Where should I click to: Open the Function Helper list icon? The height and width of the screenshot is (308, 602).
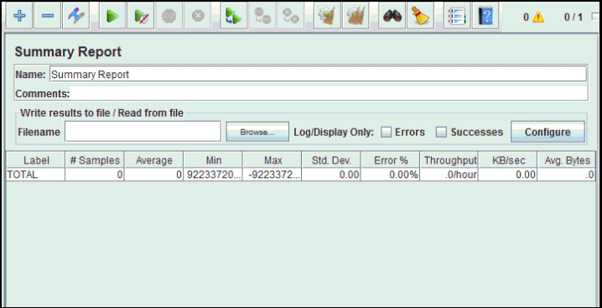click(x=457, y=16)
